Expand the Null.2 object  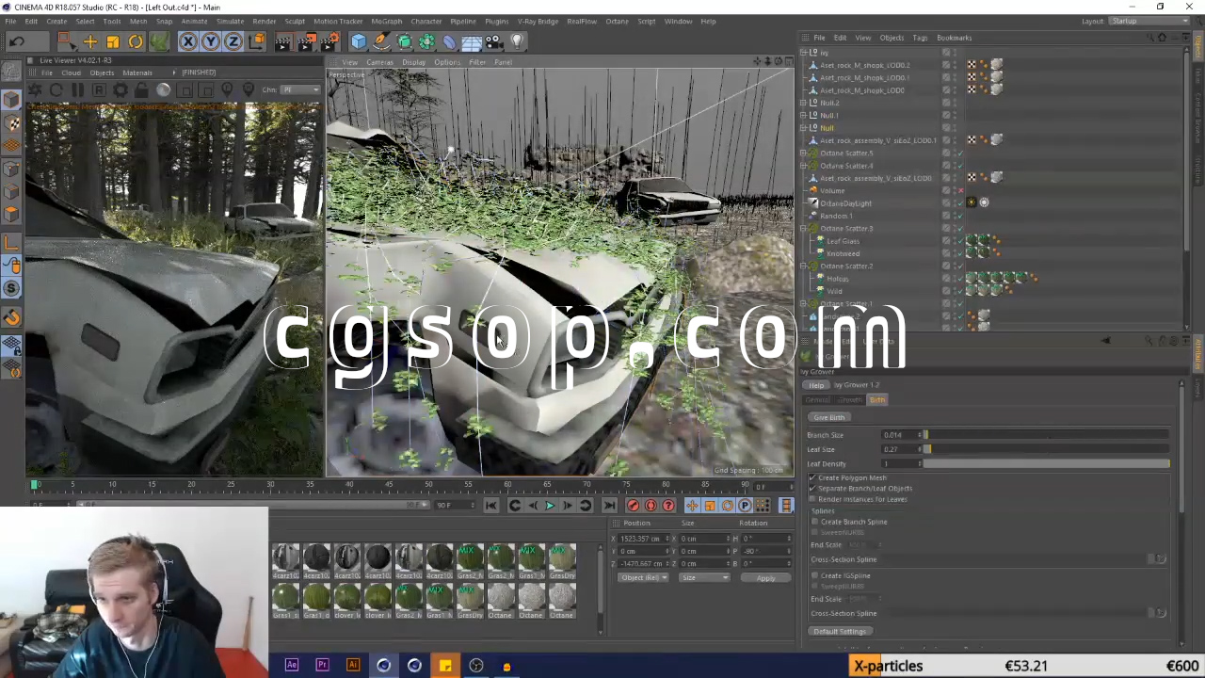[x=804, y=103]
